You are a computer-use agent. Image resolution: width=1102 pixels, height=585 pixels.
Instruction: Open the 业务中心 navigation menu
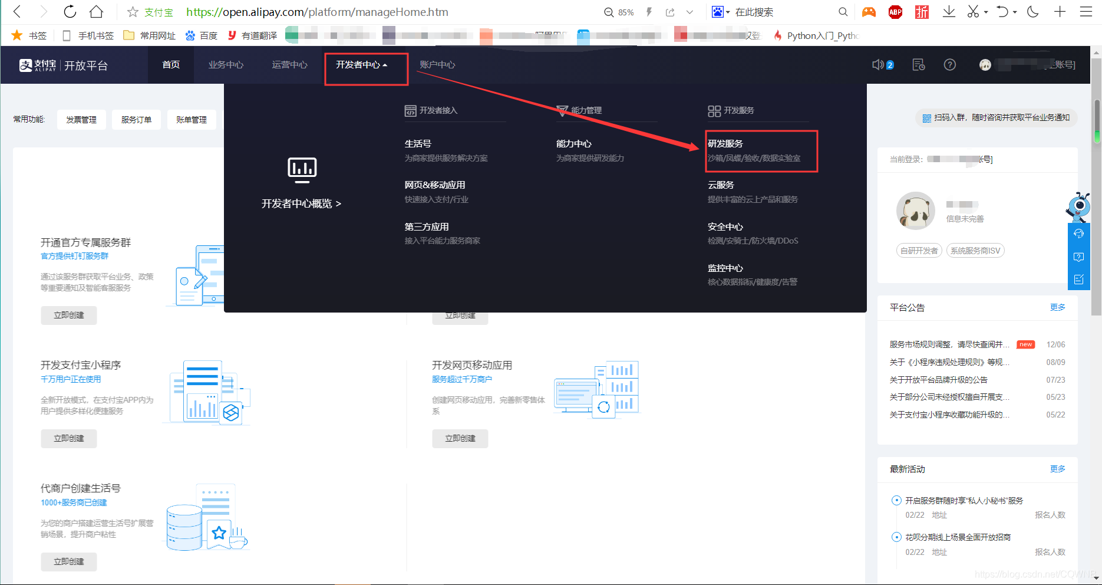pos(226,65)
